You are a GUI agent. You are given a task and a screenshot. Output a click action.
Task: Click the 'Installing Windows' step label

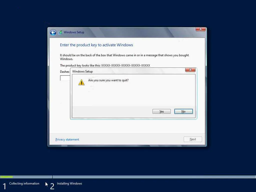(x=69, y=183)
